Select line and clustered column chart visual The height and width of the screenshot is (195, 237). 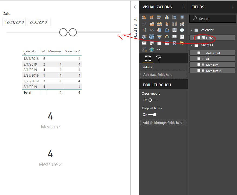tap(175, 24)
